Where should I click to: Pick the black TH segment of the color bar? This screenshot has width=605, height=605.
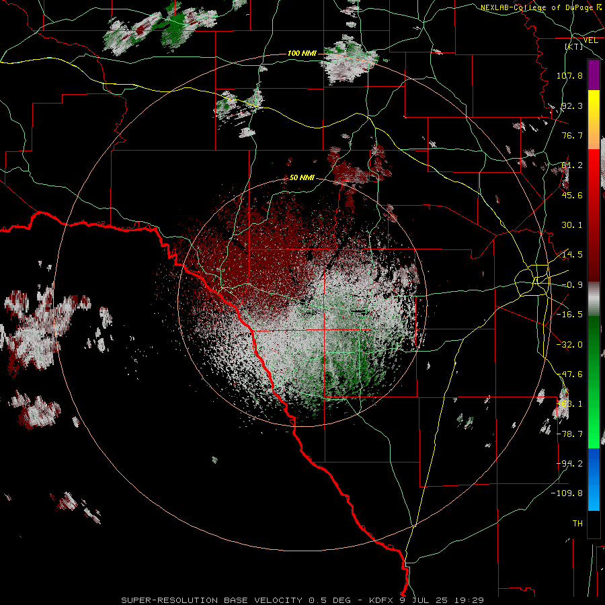(594, 524)
